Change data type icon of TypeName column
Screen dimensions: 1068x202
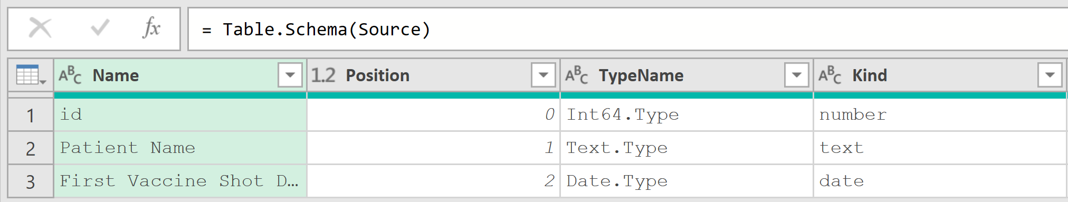tap(576, 75)
